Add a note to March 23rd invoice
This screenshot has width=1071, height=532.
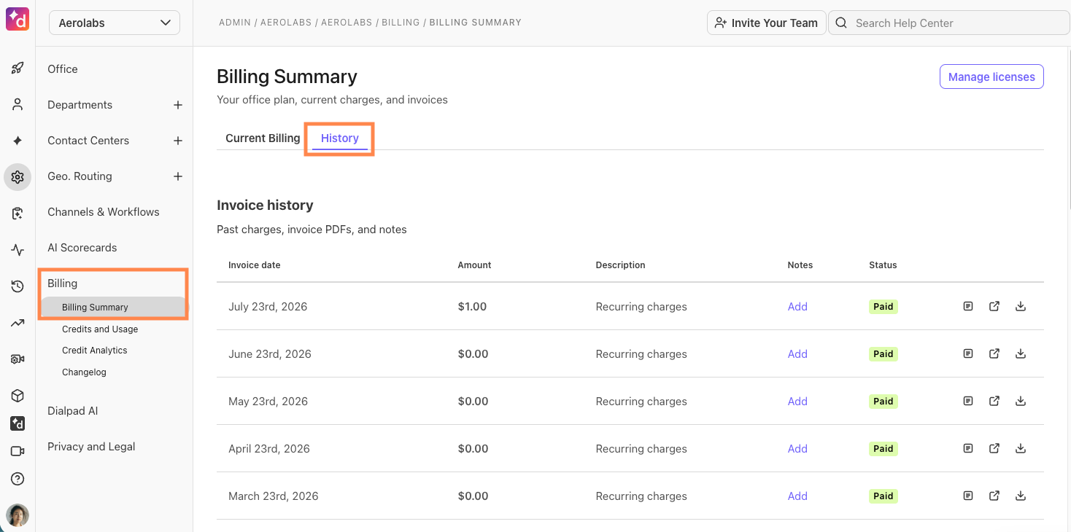point(797,496)
